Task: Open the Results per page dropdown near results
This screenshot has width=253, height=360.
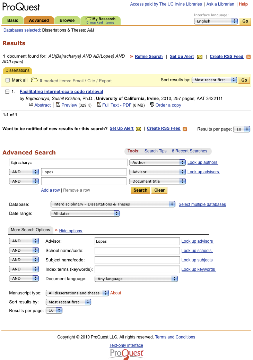Action: pos(242,129)
